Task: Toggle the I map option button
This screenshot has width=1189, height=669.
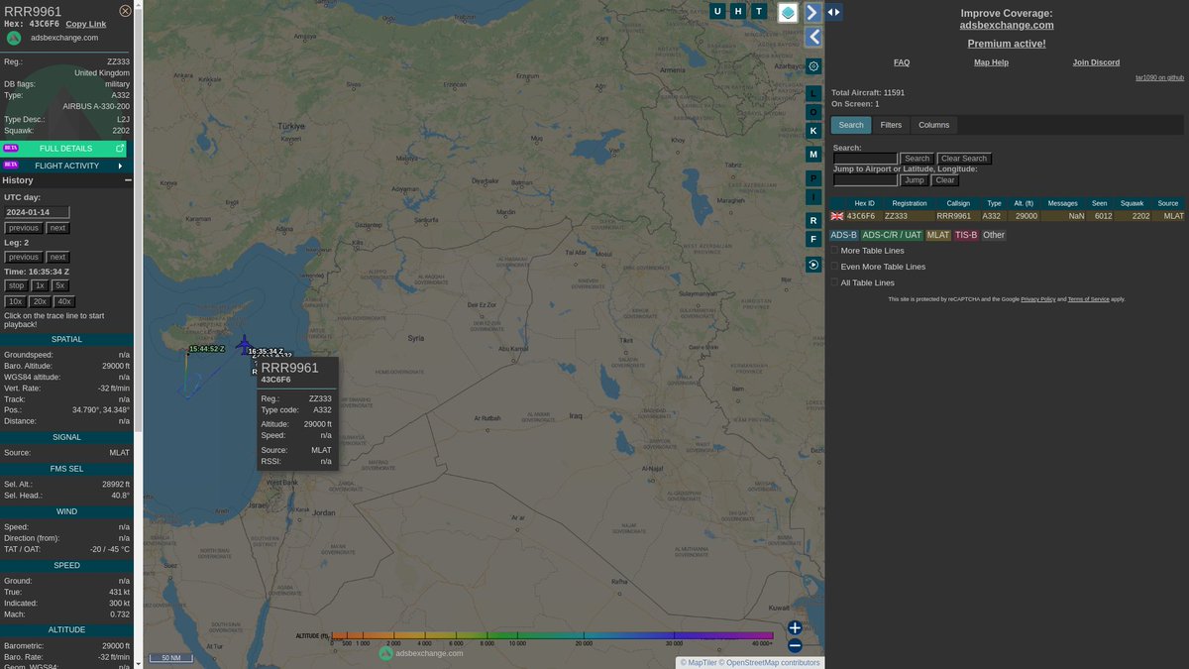Action: 813,197
